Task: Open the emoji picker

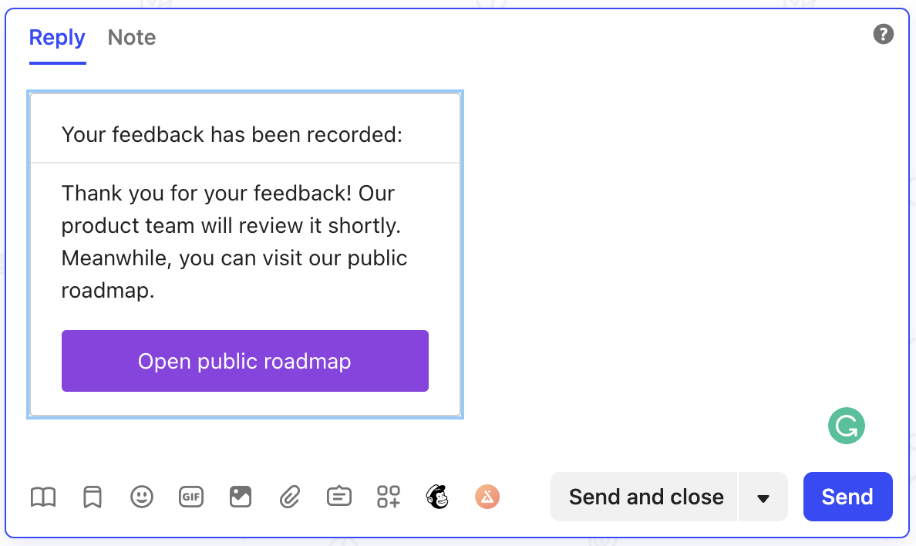Action: [141, 497]
